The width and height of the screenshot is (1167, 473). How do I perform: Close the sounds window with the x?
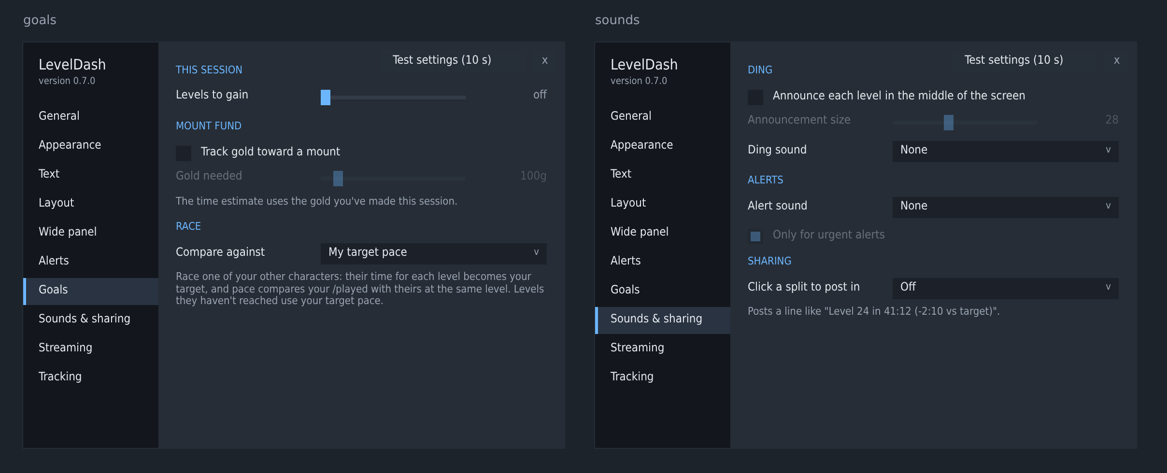[1117, 60]
